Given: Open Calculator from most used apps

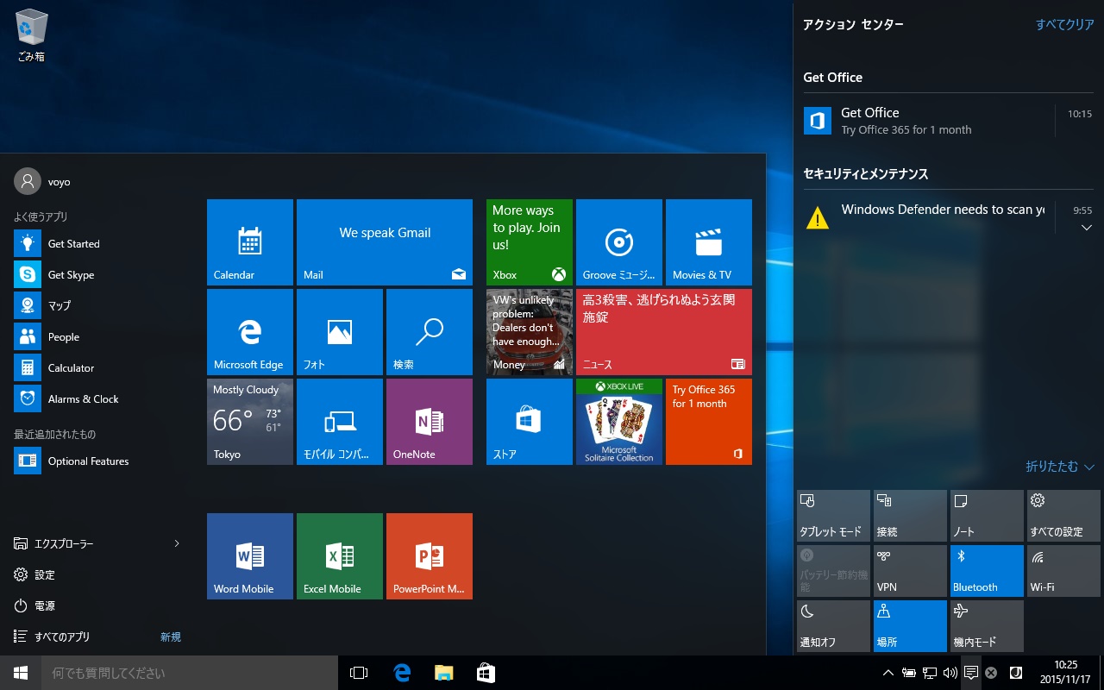Looking at the screenshot, I should click(71, 368).
